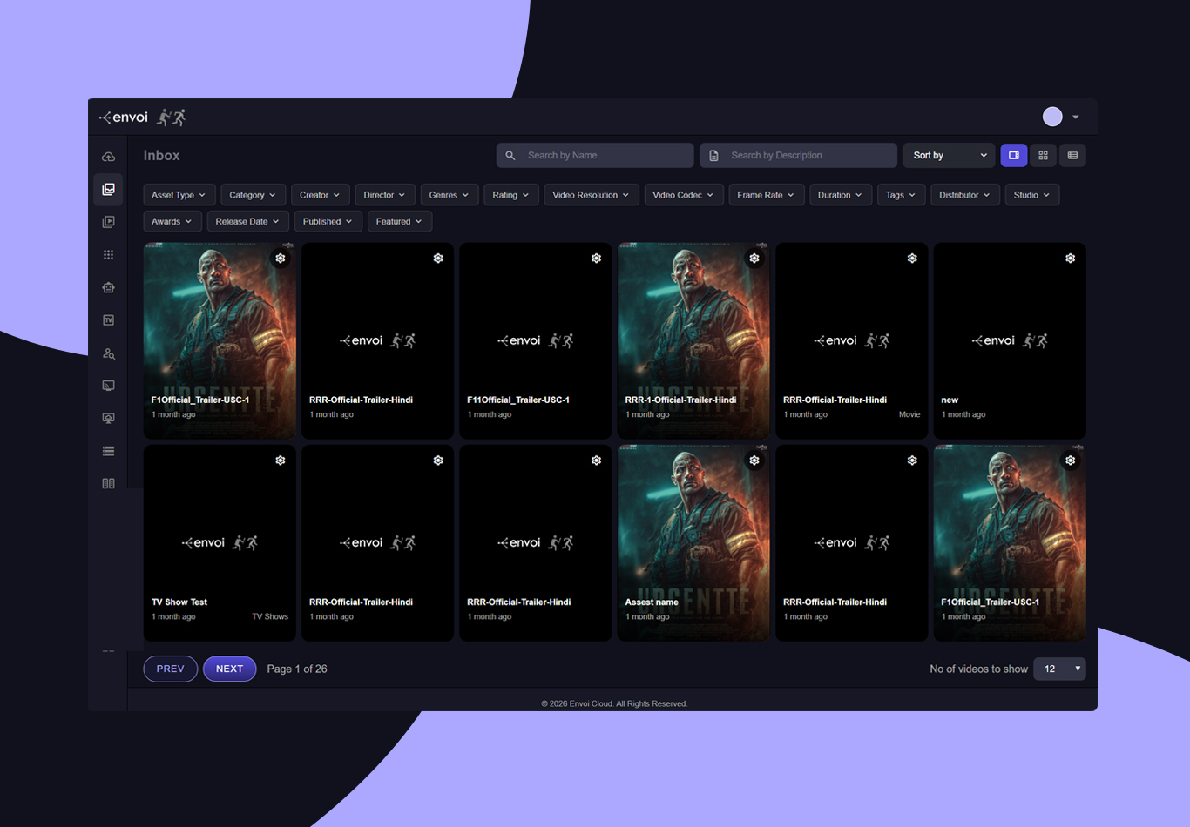The width and height of the screenshot is (1190, 827).
Task: Open settings gear on new card
Action: pyautogui.click(x=1070, y=259)
